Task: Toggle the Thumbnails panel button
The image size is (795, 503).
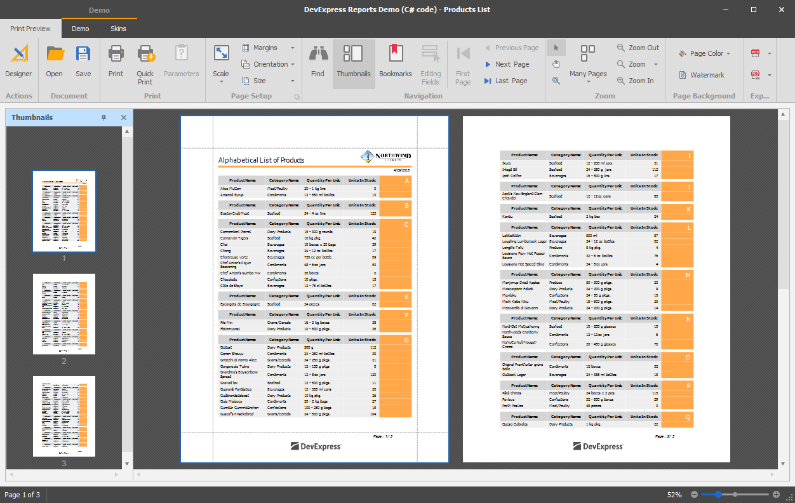Action: (354, 62)
